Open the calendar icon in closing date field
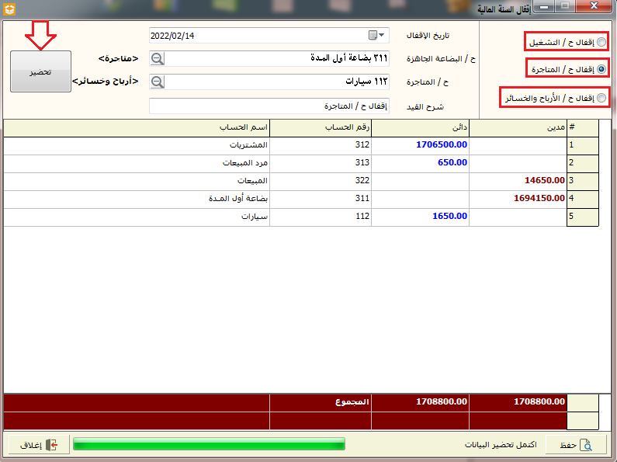The height and width of the screenshot is (462, 617). click(373, 36)
